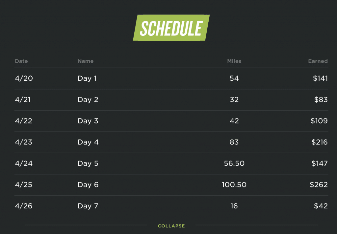The image size is (337, 234).
Task: Click the 4/23 date cell
Action: click(24, 142)
